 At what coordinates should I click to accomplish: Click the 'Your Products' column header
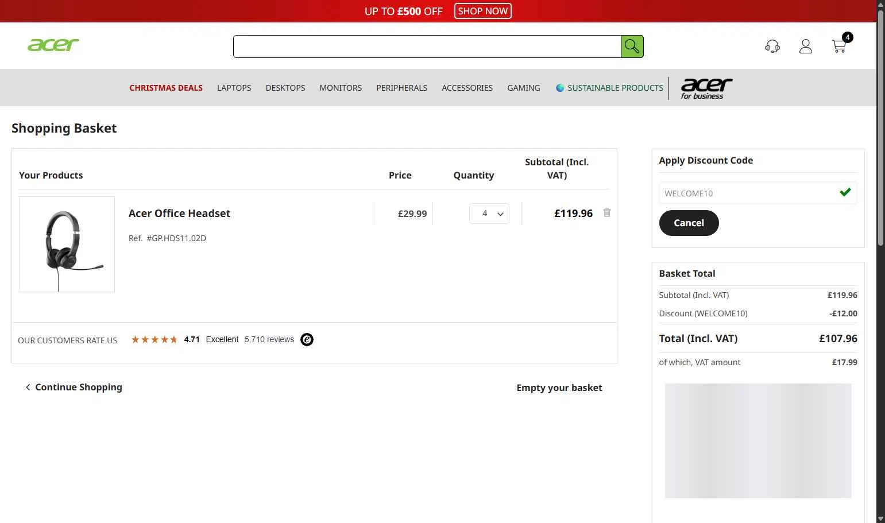[51, 175]
